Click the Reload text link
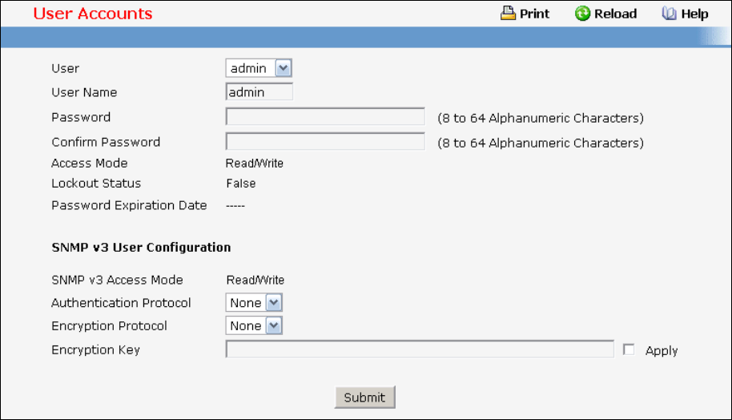 pos(615,14)
